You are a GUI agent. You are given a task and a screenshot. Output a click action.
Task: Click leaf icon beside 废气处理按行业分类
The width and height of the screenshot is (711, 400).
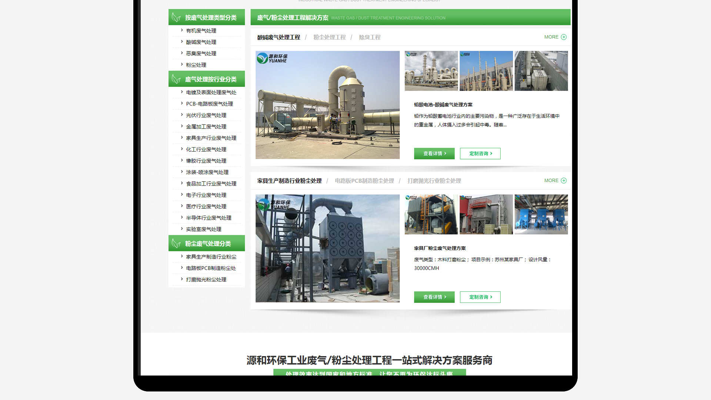(x=176, y=79)
